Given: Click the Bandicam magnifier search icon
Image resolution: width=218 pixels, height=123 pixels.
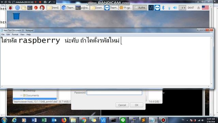Looking at the screenshot, I should [x=10, y=2].
